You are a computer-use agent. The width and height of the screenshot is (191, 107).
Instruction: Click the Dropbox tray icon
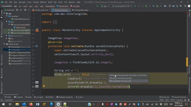coord(161,104)
